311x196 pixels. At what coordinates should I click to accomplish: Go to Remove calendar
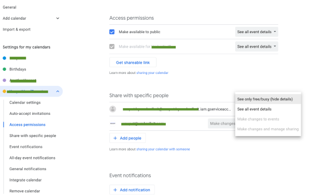[x=25, y=191]
